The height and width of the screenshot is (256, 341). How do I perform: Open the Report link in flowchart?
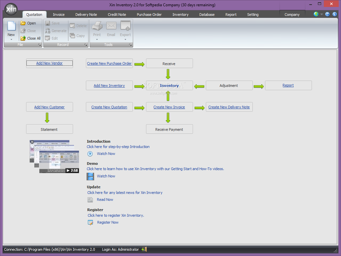click(288, 86)
